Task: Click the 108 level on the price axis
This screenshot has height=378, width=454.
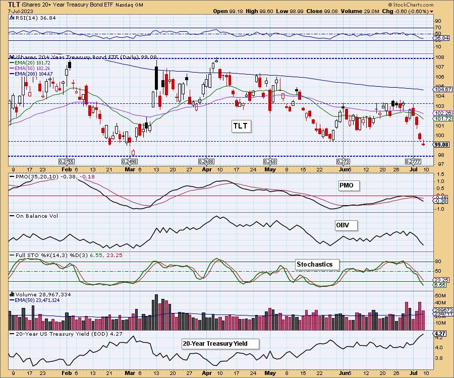Action: click(x=439, y=57)
